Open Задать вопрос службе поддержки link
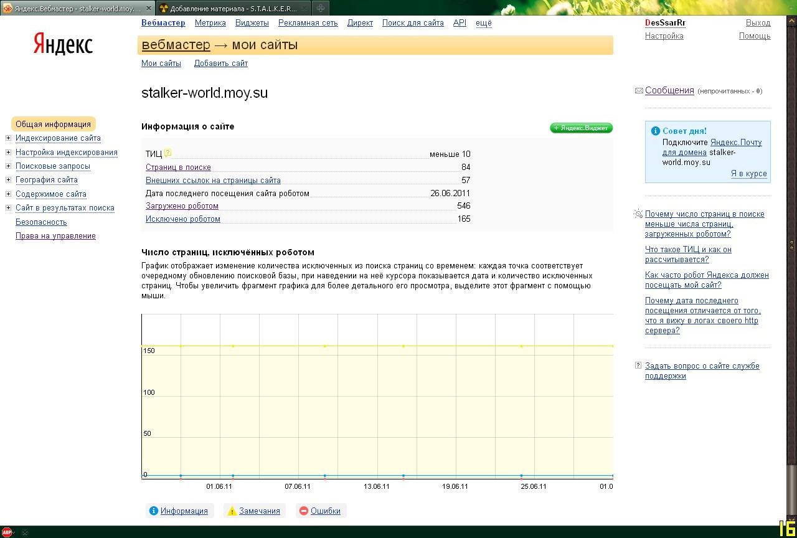797x538 pixels. (x=702, y=371)
